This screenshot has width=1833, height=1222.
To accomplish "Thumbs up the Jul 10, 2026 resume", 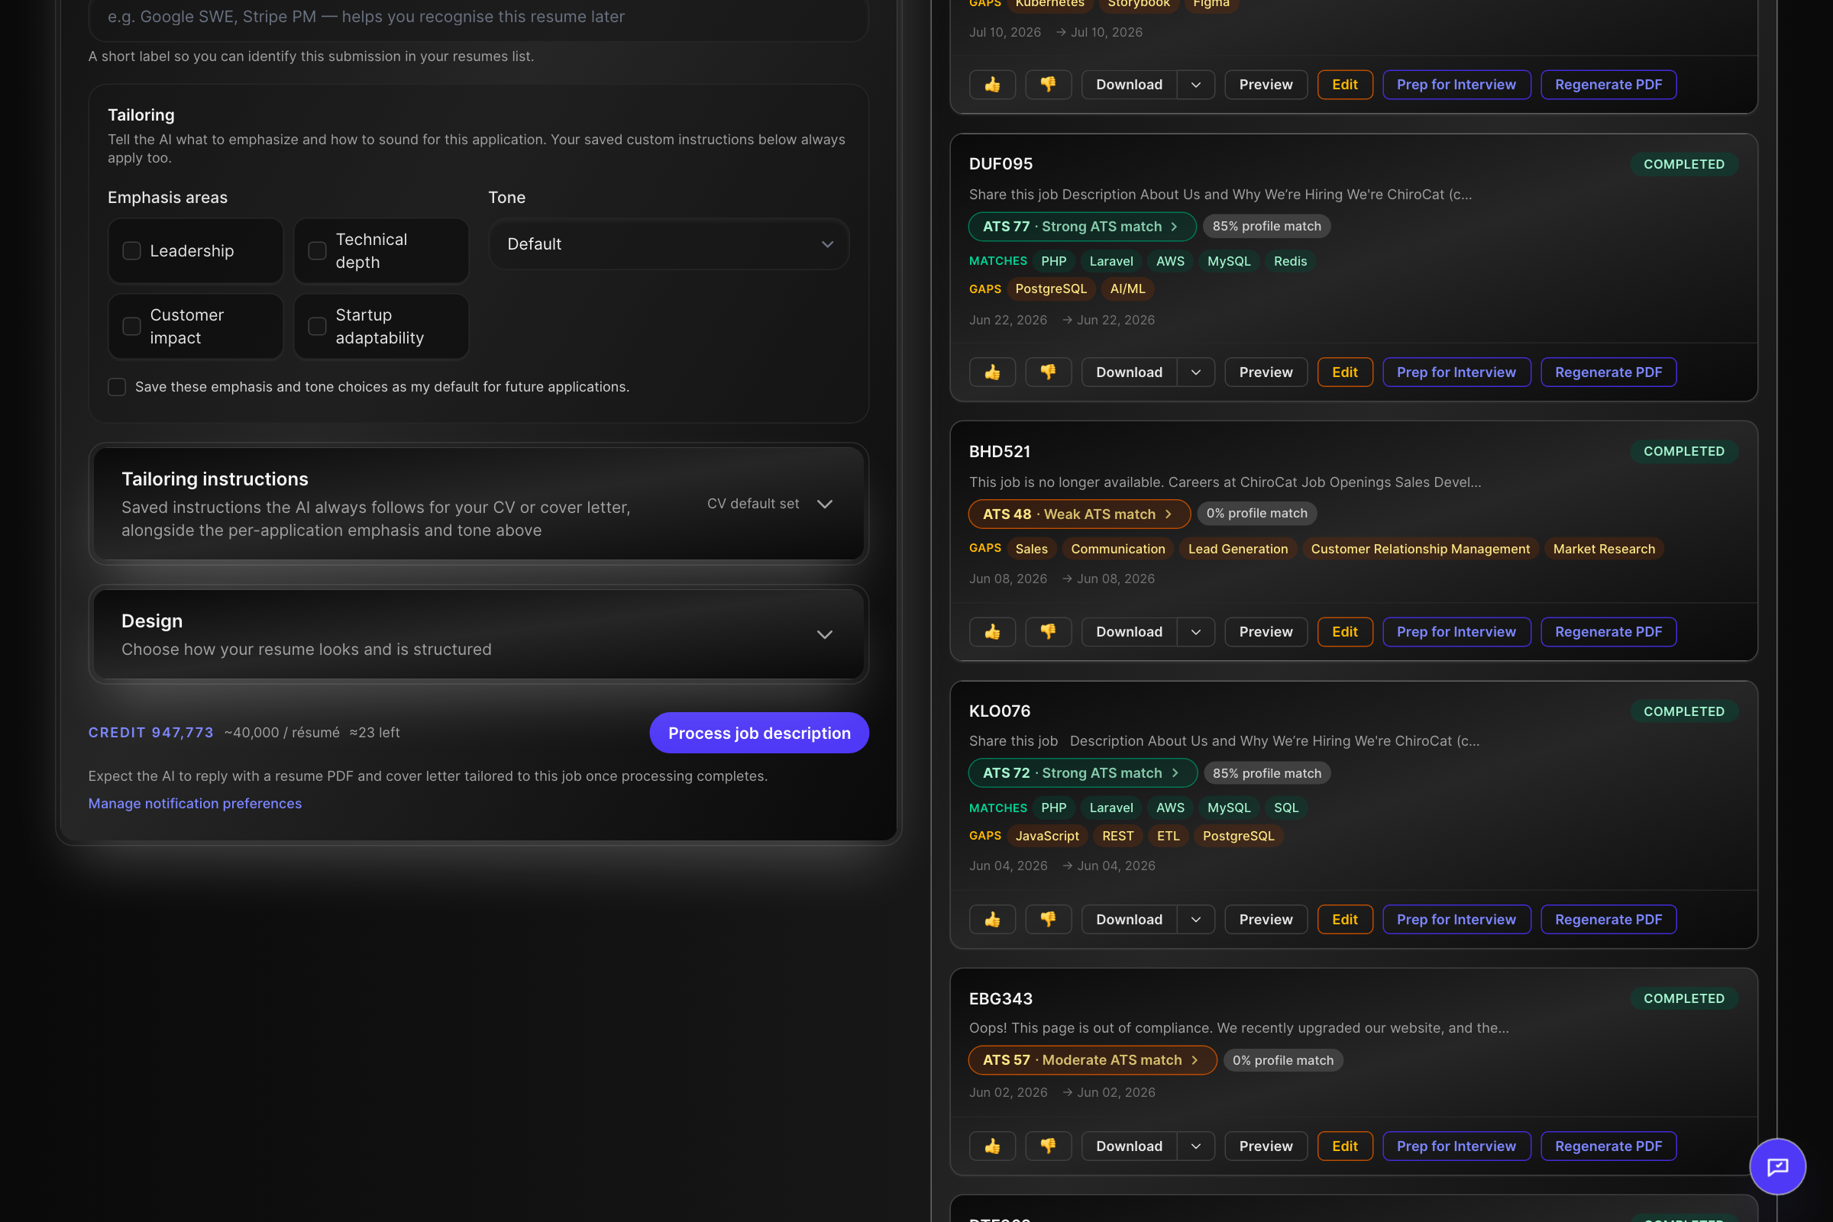I will (x=992, y=84).
